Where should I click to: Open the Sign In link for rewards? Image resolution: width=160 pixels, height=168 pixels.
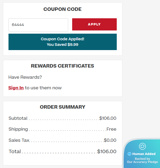16,88
